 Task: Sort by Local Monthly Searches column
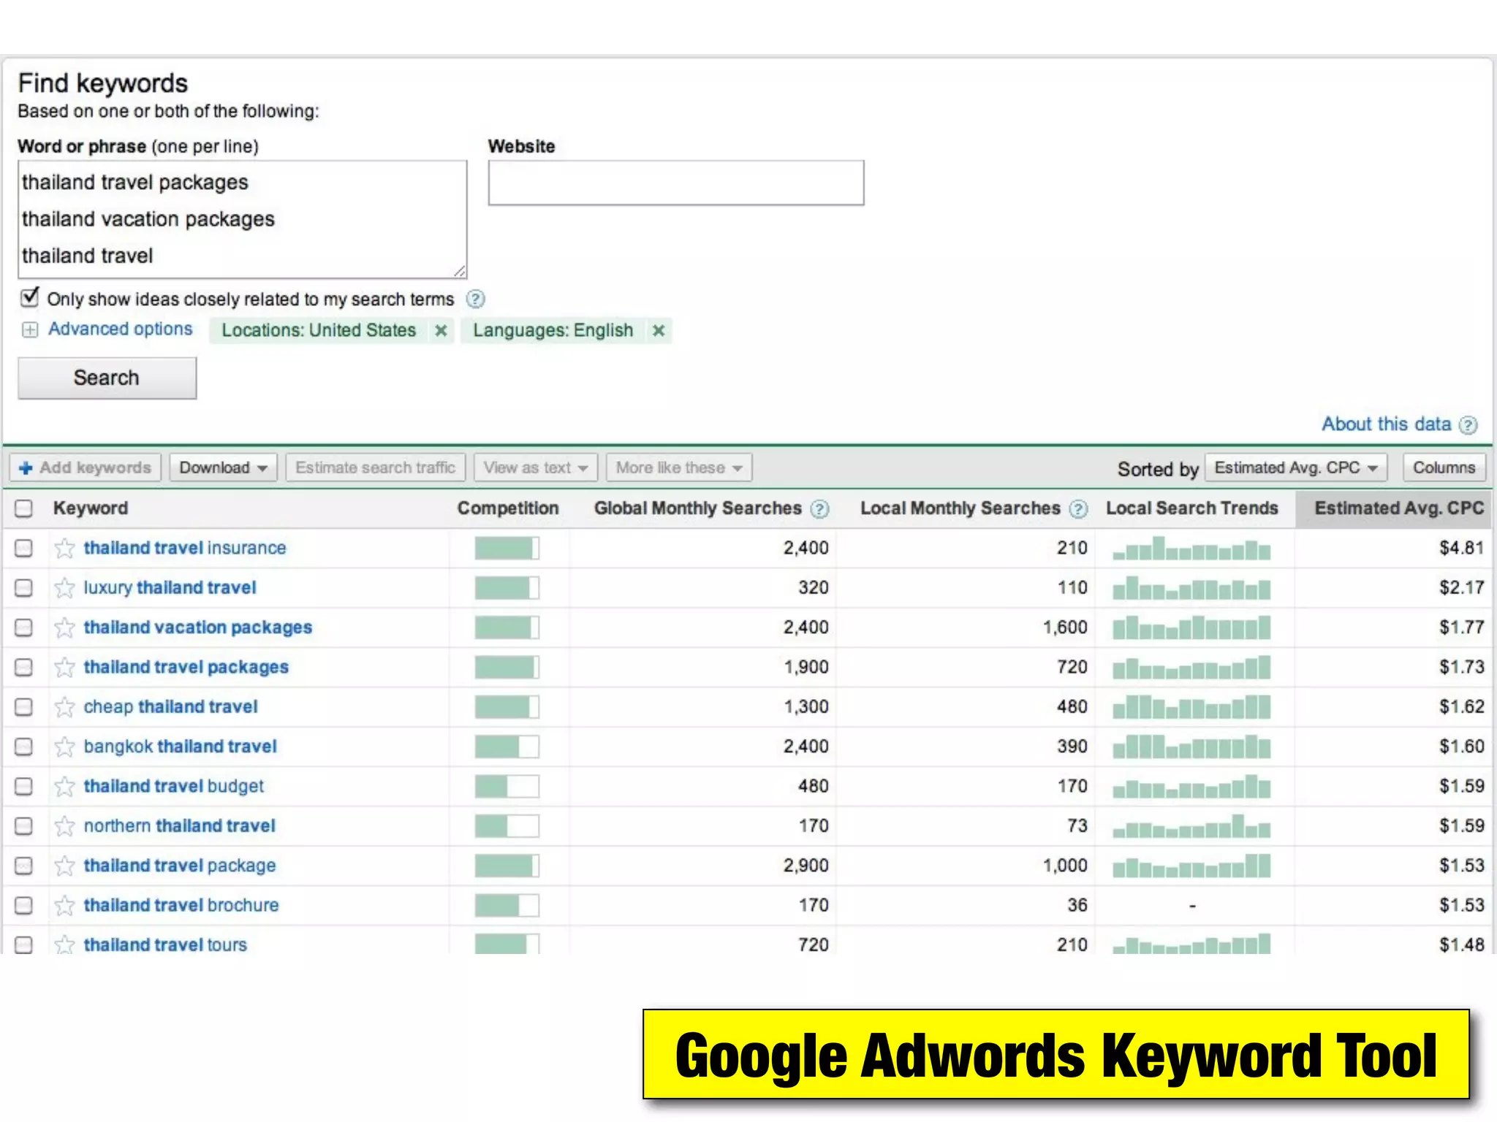(960, 508)
